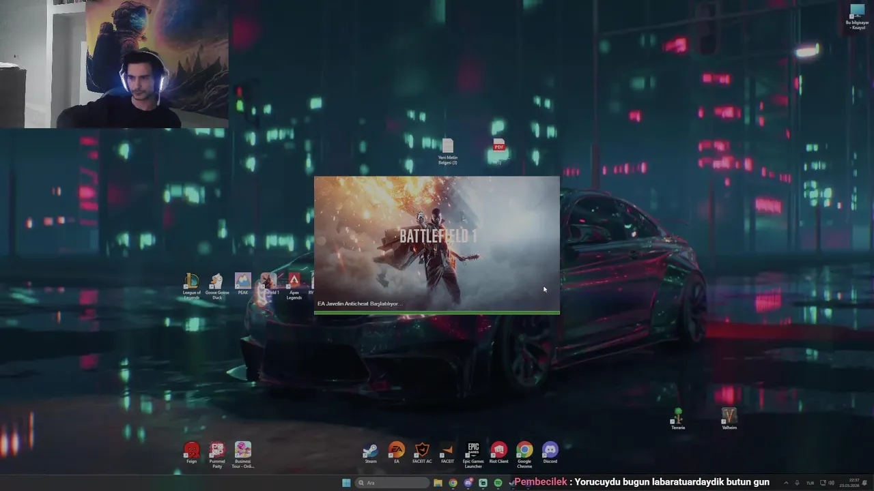Open the Bu bilgisayar shortcut
Screen dimensions: 874x491
(x=857, y=17)
